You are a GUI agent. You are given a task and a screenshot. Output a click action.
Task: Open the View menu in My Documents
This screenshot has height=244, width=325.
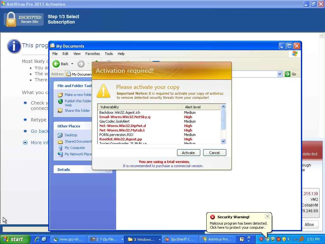pyautogui.click(x=77, y=54)
